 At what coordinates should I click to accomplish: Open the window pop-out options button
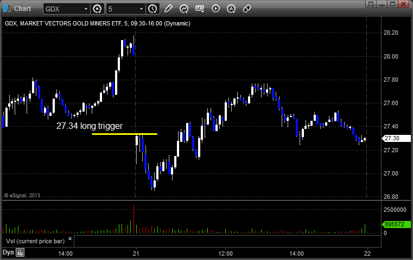[x=371, y=4]
